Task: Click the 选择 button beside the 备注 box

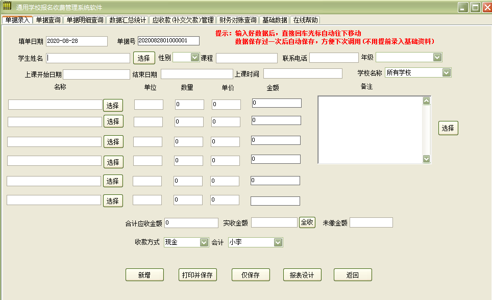Action: tap(448, 128)
